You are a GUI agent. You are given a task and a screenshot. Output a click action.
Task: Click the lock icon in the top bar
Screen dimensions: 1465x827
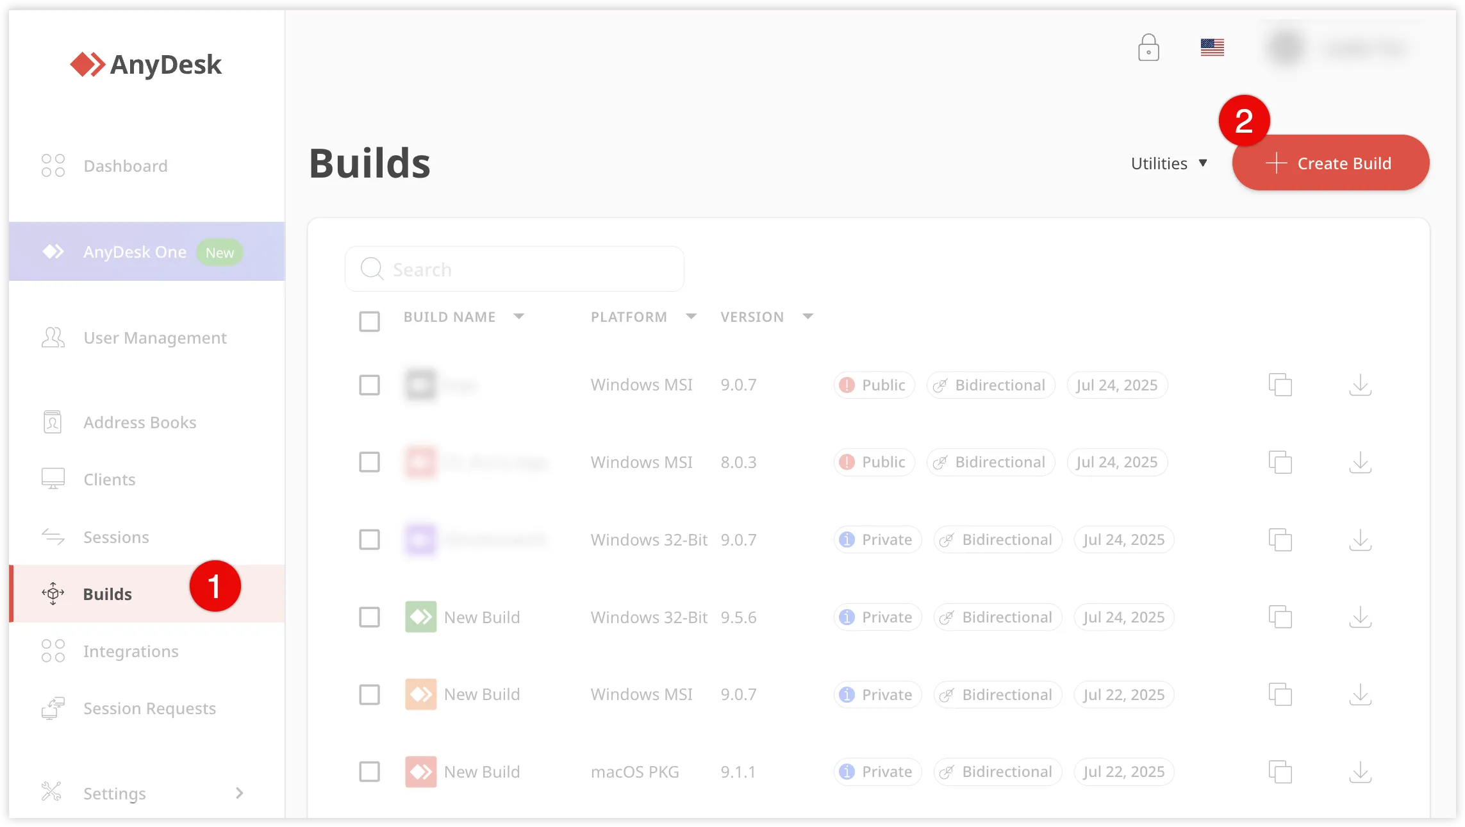pyautogui.click(x=1149, y=47)
